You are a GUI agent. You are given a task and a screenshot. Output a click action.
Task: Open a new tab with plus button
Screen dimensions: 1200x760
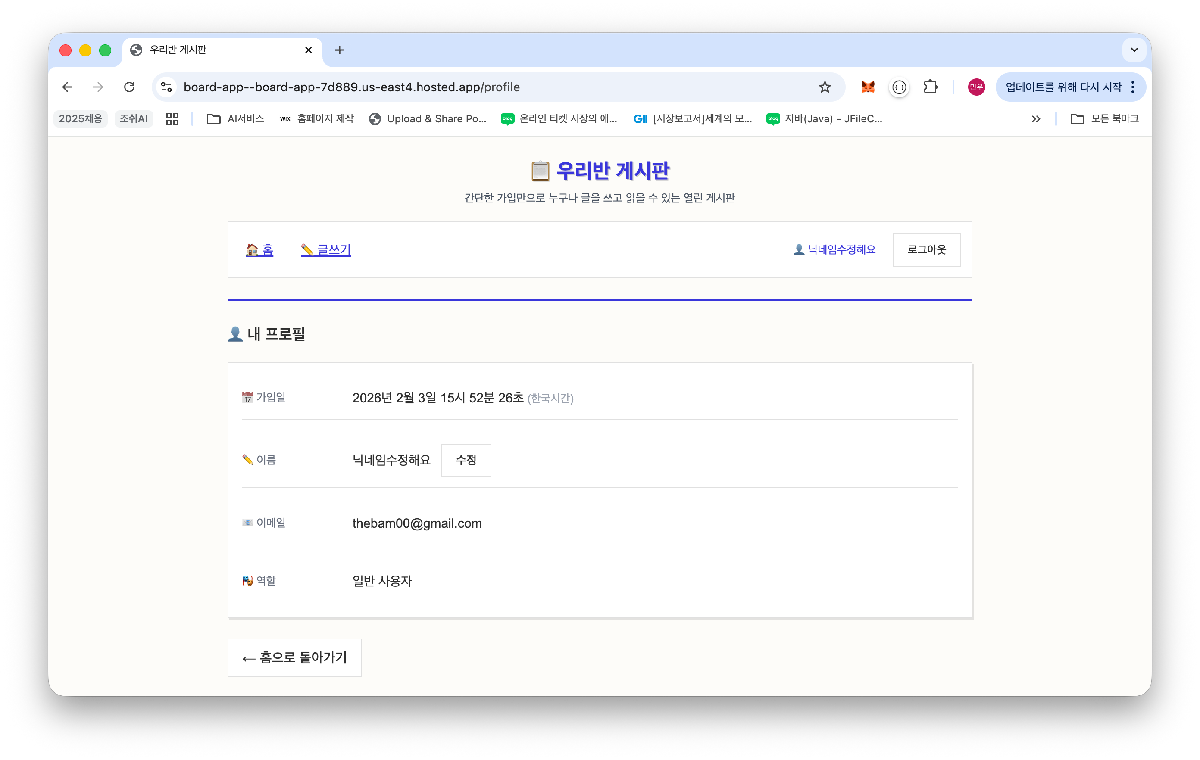339,50
